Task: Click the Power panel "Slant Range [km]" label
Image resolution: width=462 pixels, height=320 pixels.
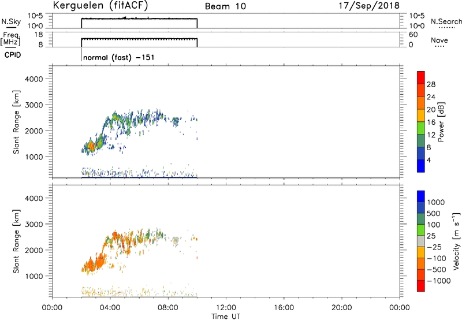Action: tap(16, 122)
